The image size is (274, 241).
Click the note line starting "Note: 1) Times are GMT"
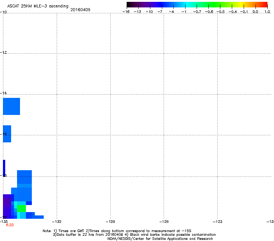(117, 231)
